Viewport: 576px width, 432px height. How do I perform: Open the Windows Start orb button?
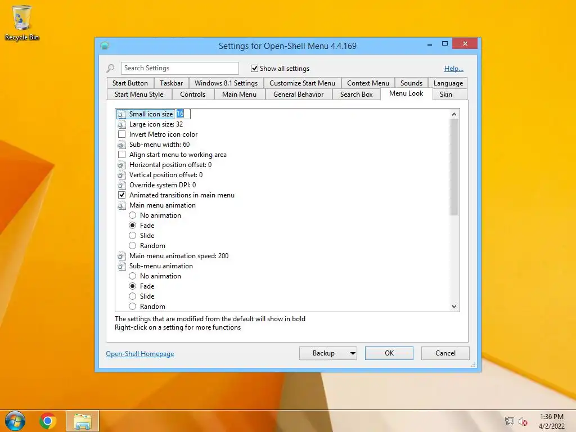pyautogui.click(x=15, y=421)
